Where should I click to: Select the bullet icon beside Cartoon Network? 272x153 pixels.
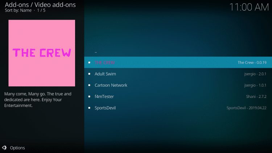tap(89, 85)
